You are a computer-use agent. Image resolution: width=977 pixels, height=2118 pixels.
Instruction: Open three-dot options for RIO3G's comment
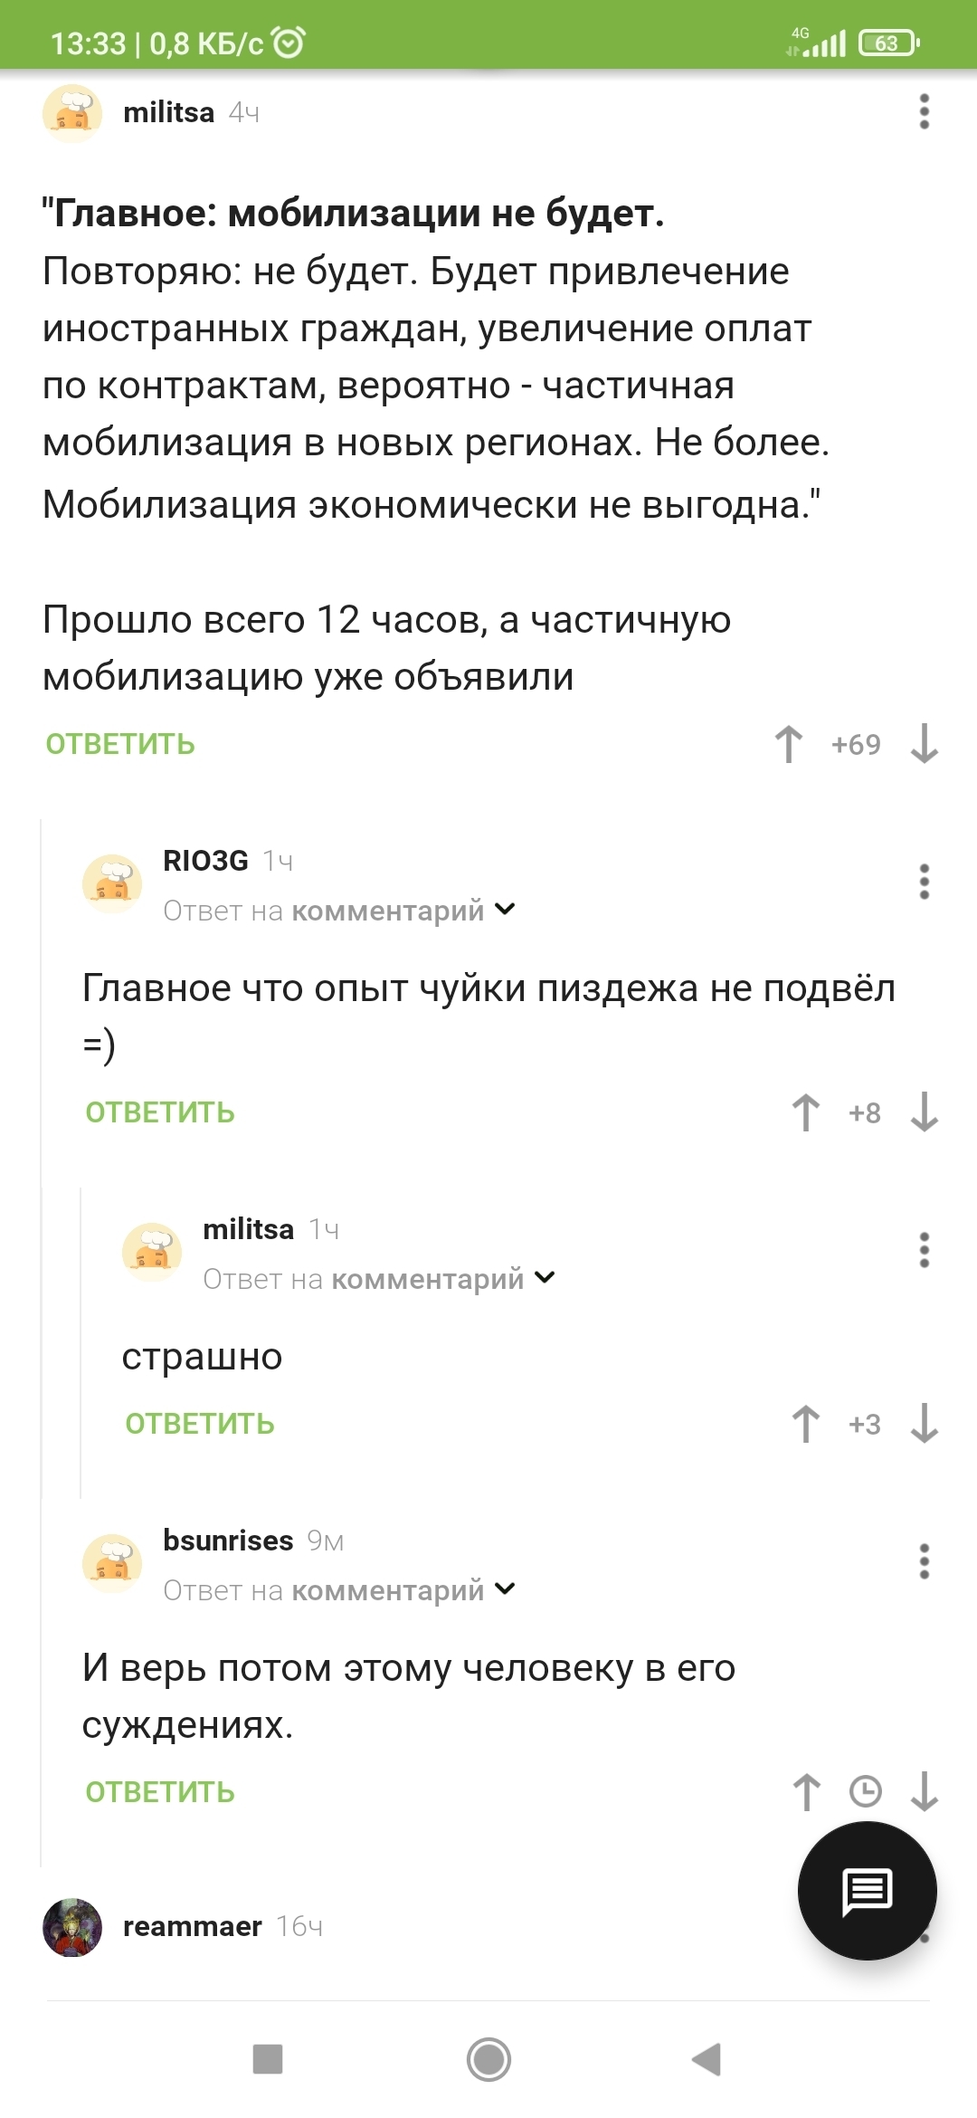pos(924,882)
